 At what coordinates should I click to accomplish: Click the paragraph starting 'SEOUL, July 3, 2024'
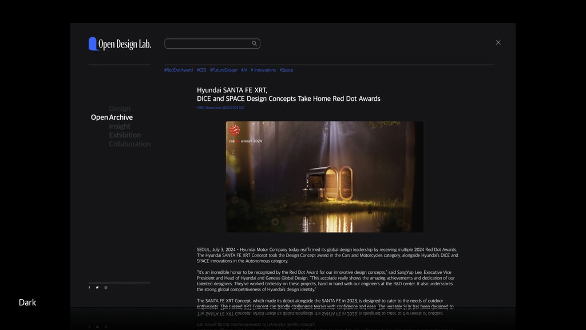(x=327, y=255)
